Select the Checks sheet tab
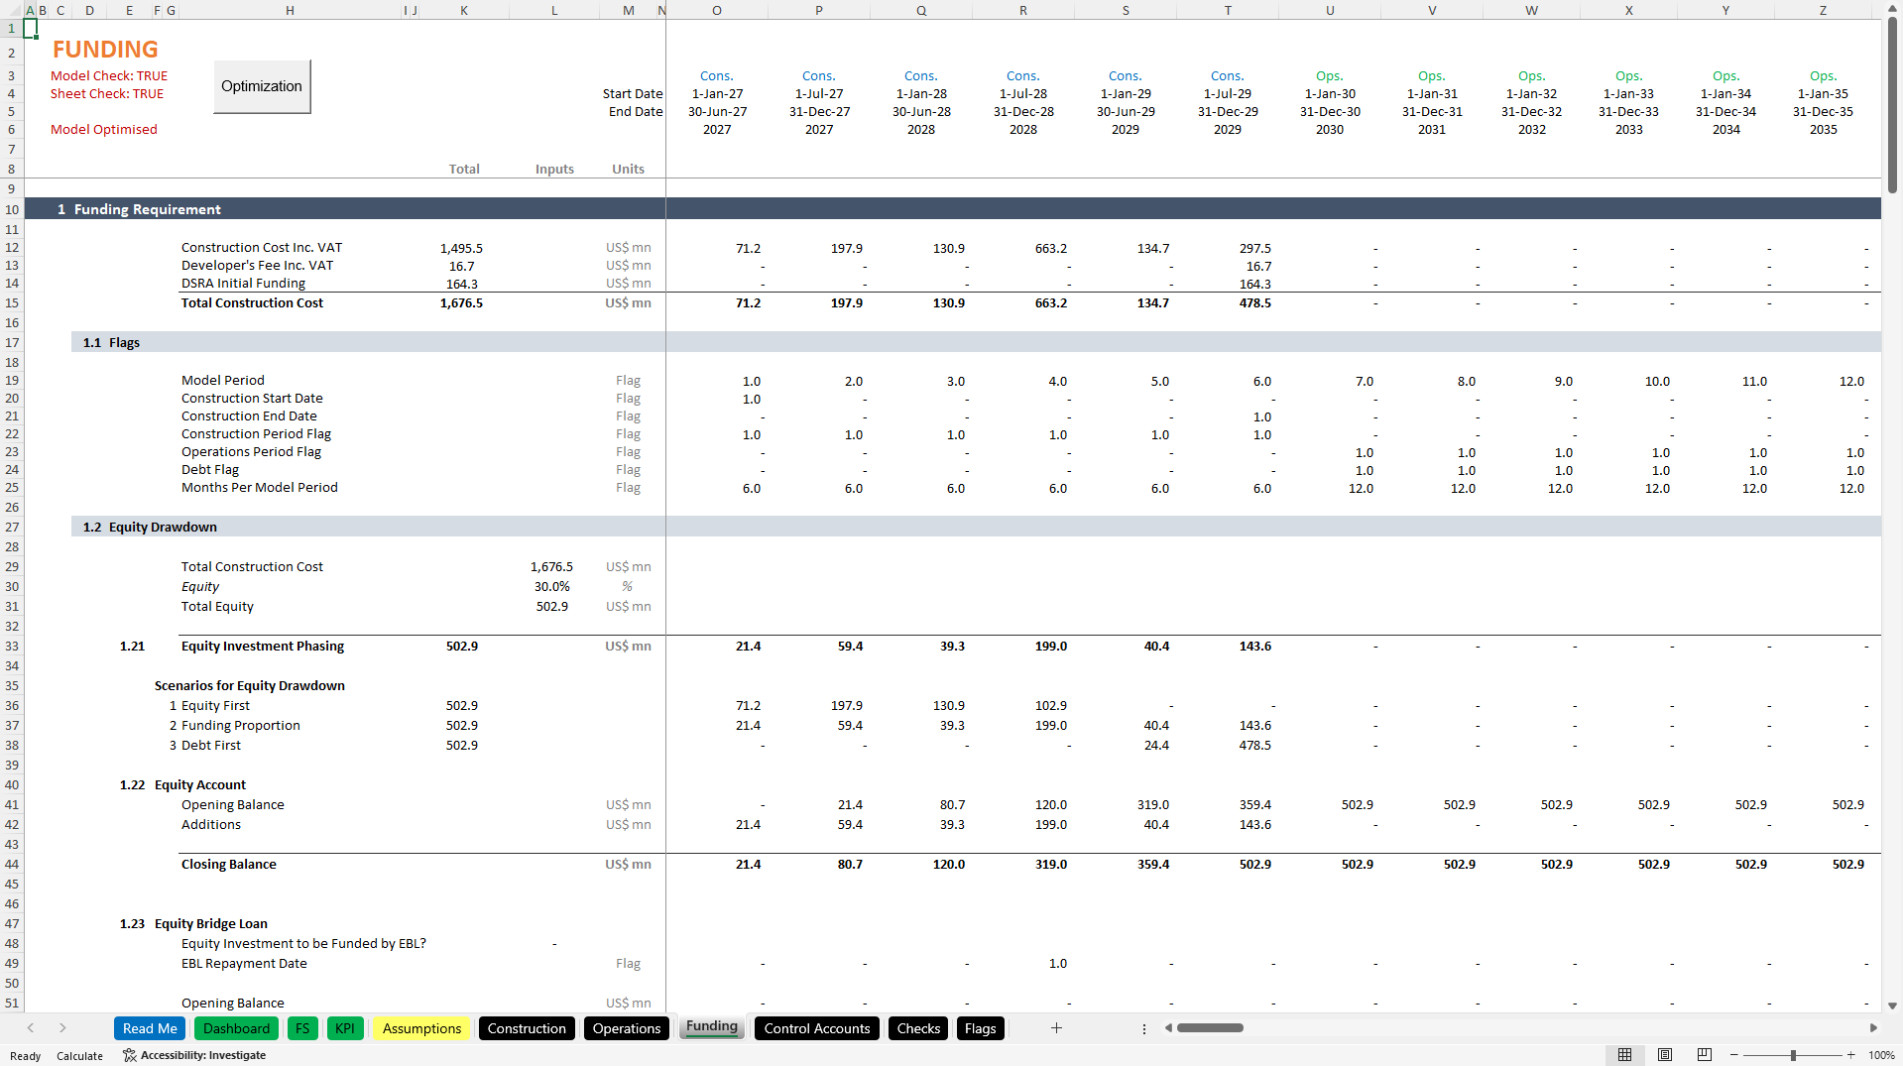 (918, 1028)
